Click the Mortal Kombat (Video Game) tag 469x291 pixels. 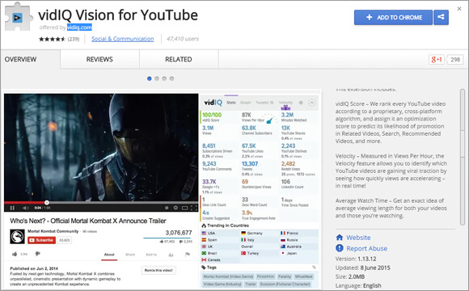click(x=229, y=276)
